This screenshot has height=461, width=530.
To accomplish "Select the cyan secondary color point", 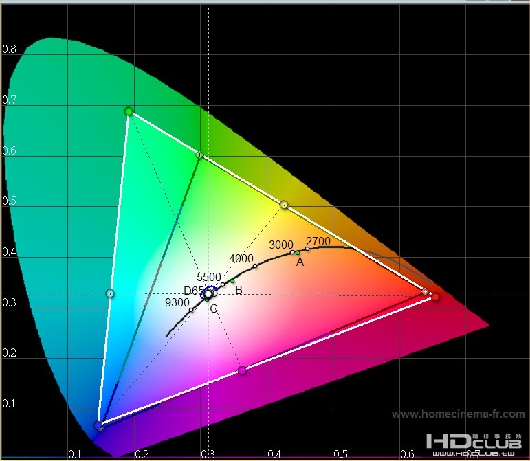I will (x=110, y=293).
